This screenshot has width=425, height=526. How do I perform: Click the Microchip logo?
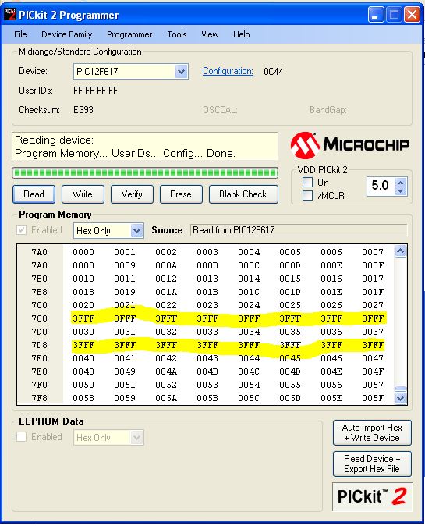click(x=350, y=145)
